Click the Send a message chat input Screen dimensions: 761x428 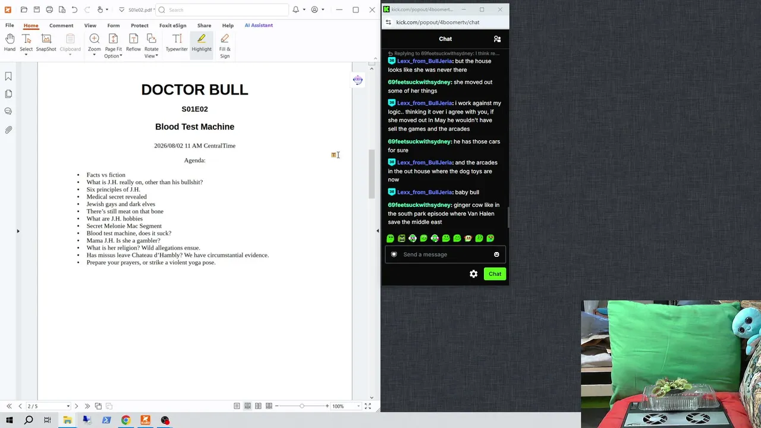pos(445,254)
